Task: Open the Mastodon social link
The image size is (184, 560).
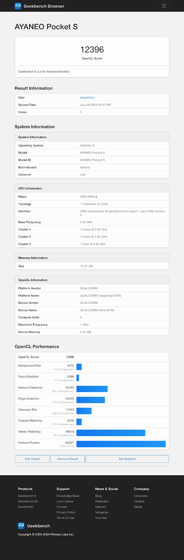Action: point(102,501)
